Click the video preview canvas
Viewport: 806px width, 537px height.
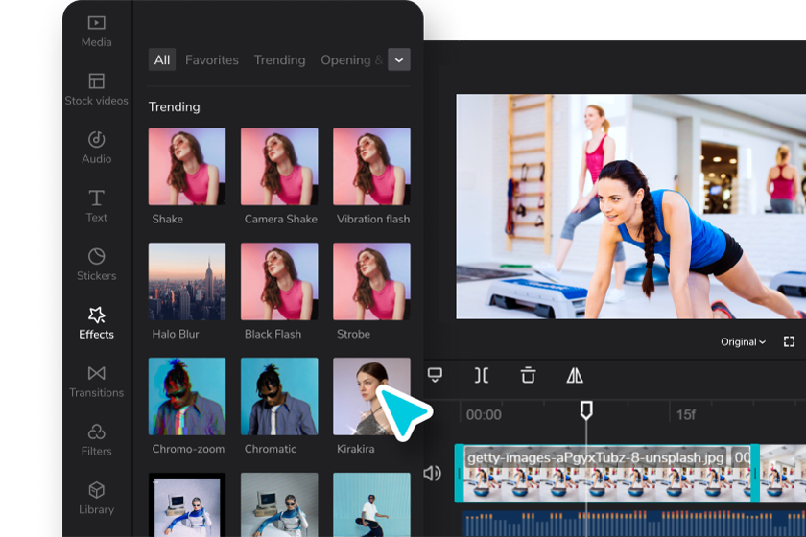click(x=630, y=206)
